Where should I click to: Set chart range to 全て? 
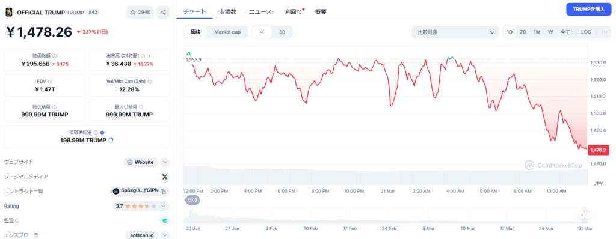click(x=565, y=32)
